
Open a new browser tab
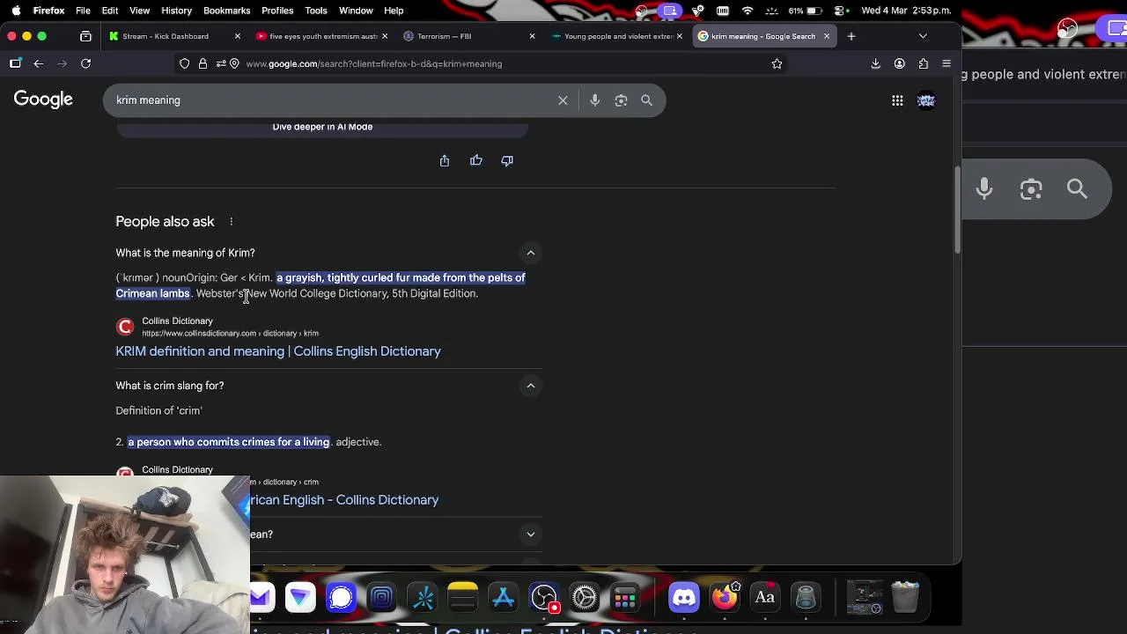click(851, 36)
